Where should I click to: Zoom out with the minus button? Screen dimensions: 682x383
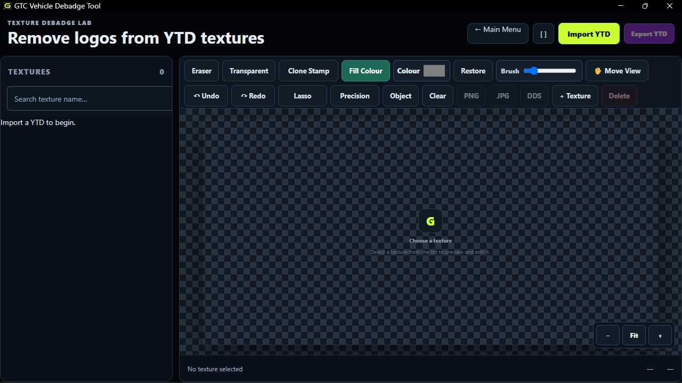click(608, 336)
